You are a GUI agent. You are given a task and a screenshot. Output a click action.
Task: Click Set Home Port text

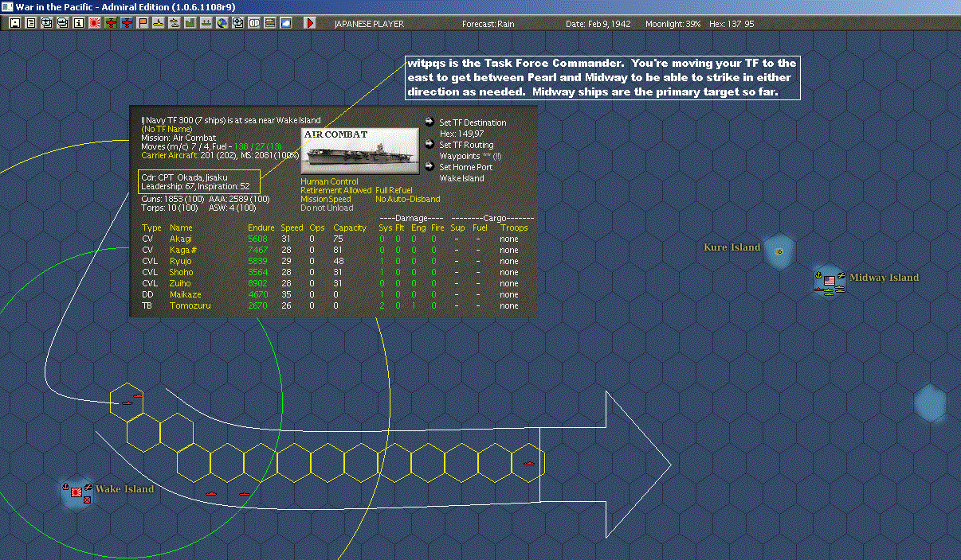465,167
